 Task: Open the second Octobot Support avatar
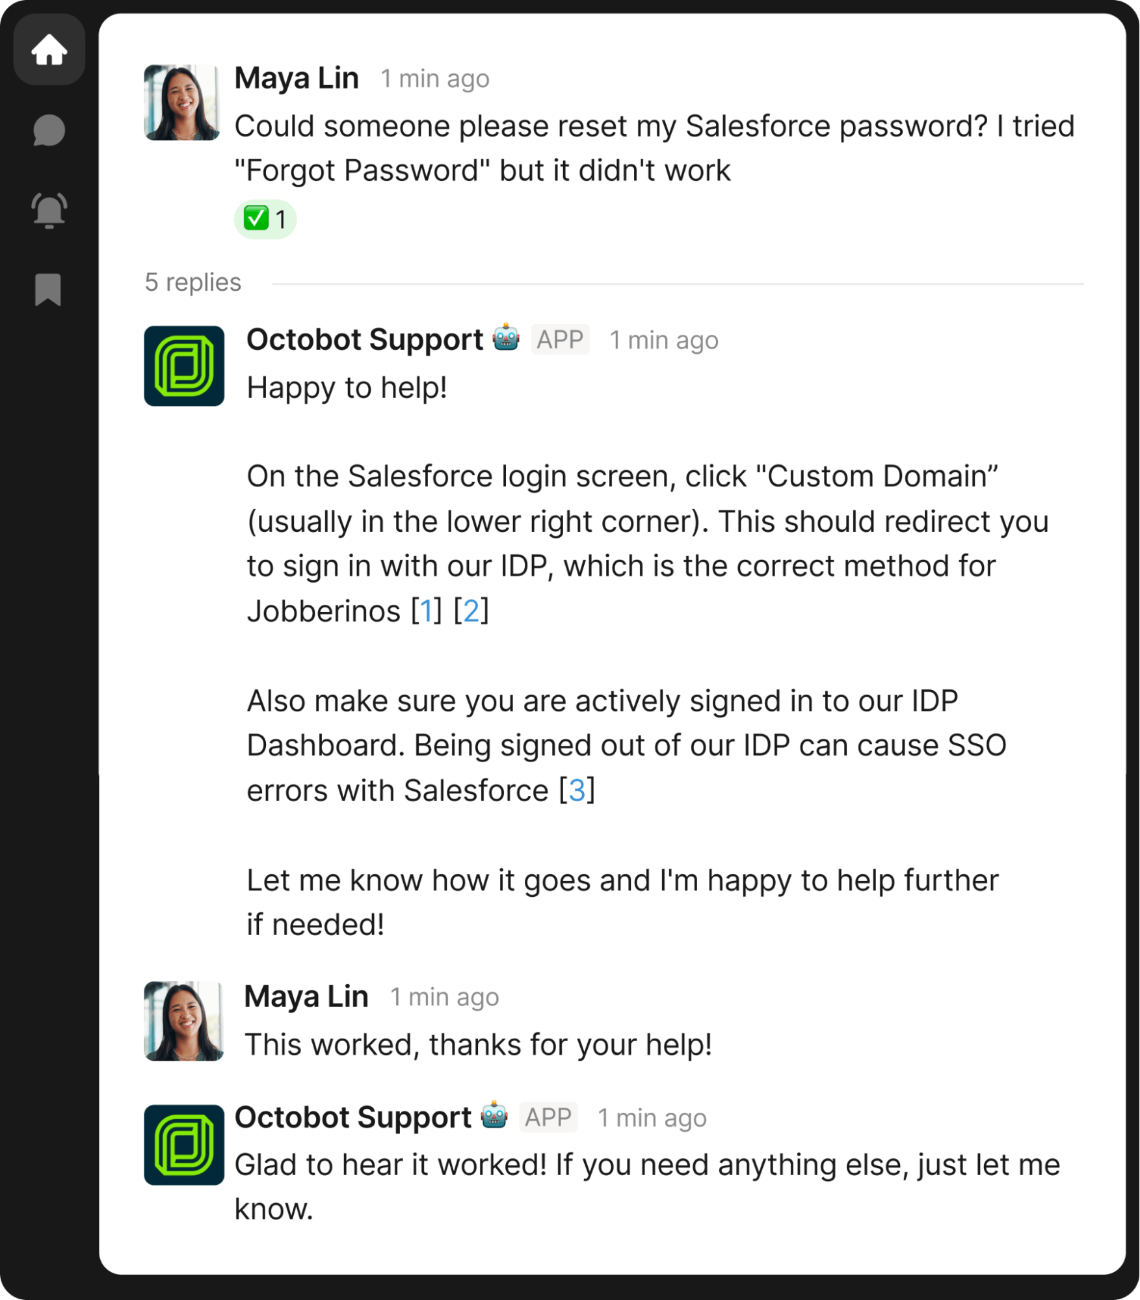(183, 1144)
